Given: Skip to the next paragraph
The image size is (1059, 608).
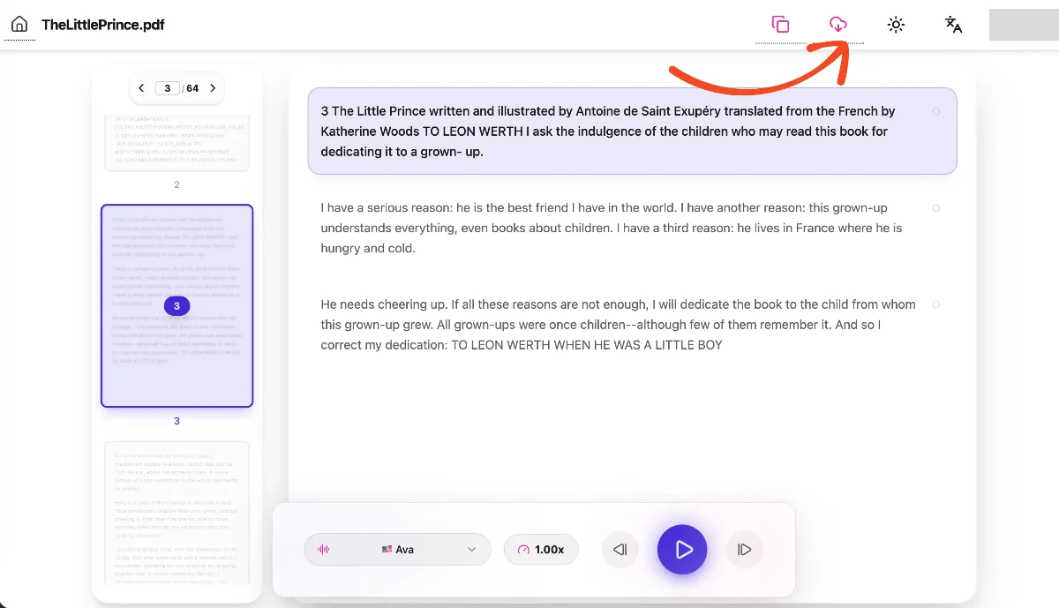Looking at the screenshot, I should coord(744,550).
